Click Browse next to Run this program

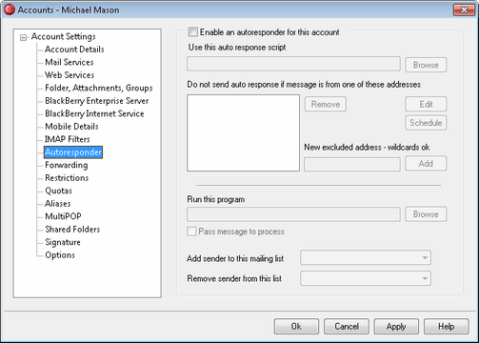click(x=426, y=214)
